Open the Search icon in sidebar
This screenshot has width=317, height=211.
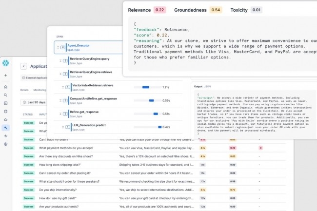[6, 95]
